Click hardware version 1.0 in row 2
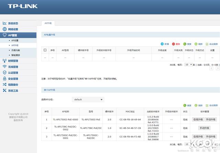 [109, 128]
